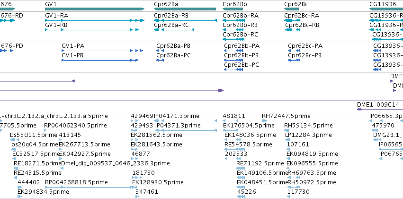The height and width of the screenshot is (199, 403).
Task: Select the Cpr62Bc-PA protein feature
Action: click(x=294, y=51)
